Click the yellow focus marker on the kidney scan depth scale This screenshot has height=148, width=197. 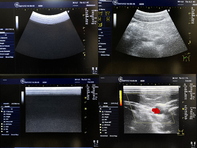[x=190, y=42]
